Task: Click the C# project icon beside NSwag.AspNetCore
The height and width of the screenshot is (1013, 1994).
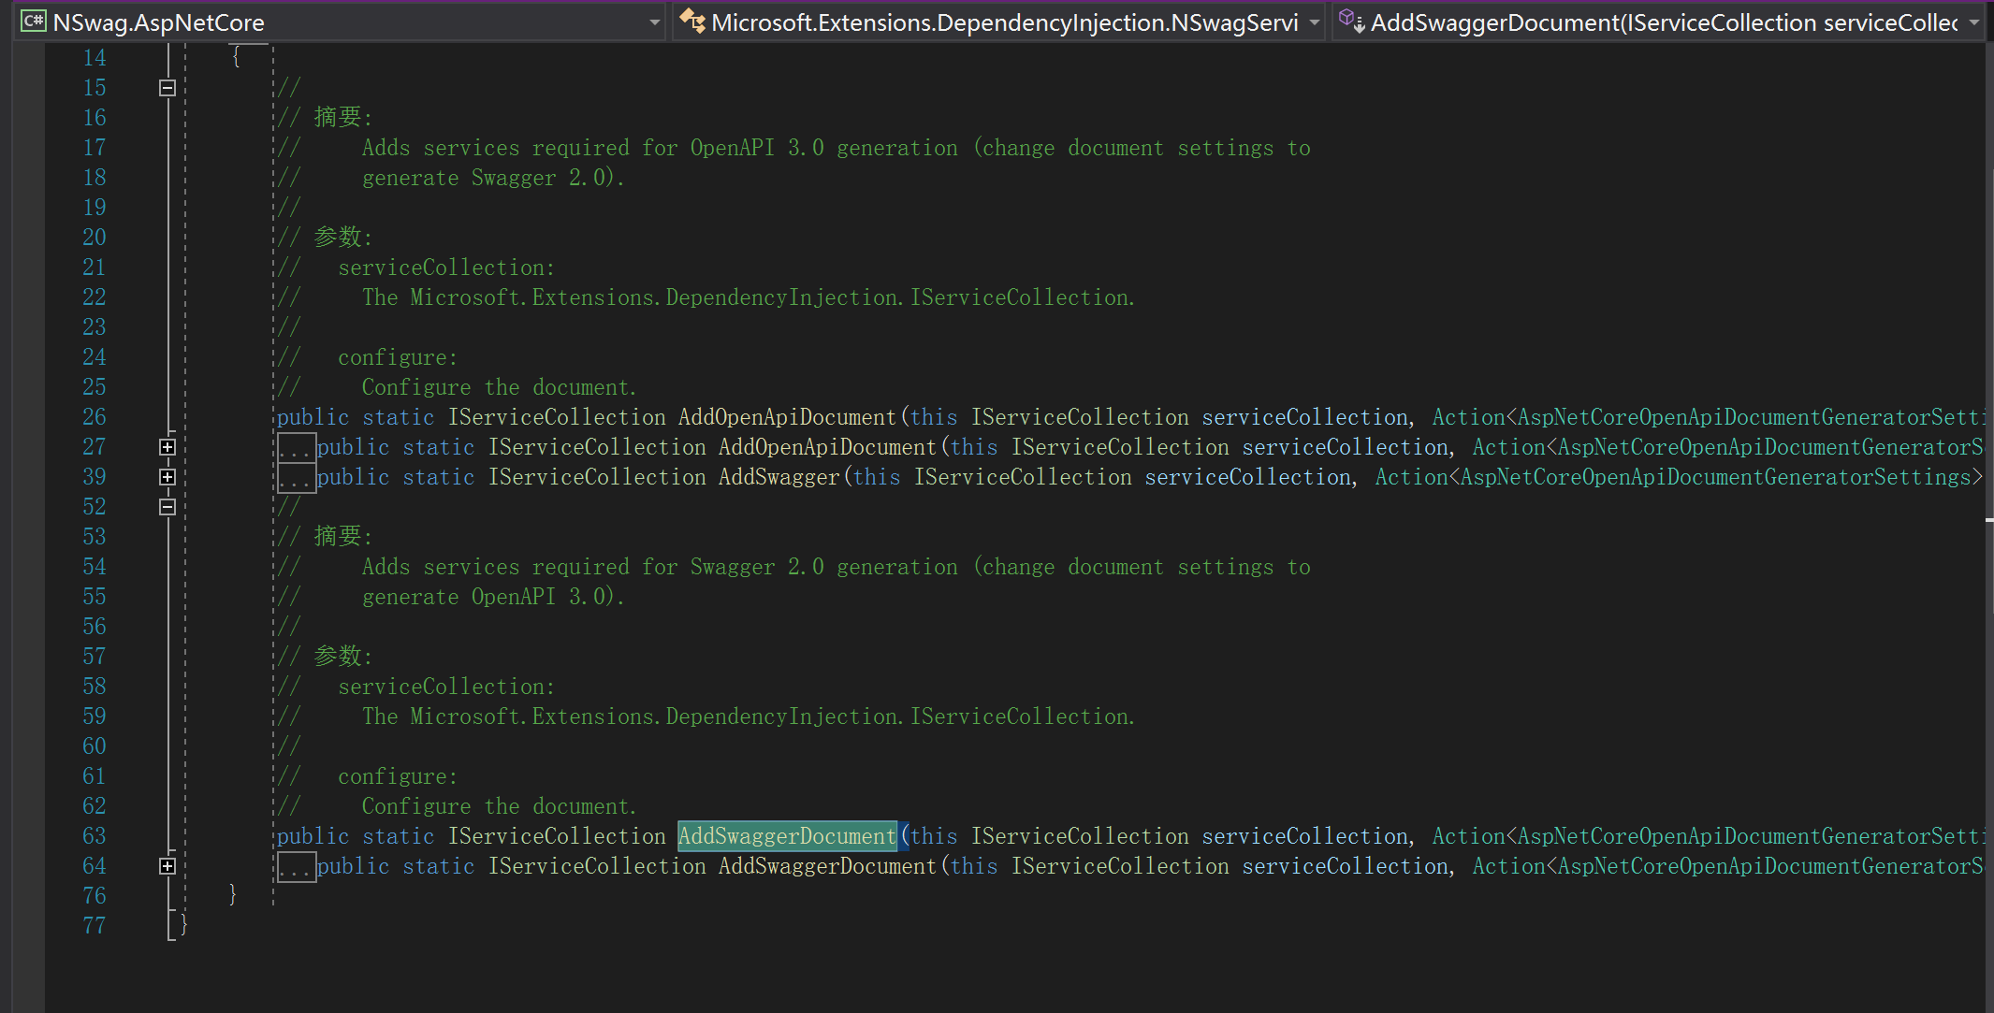Action: [34, 21]
